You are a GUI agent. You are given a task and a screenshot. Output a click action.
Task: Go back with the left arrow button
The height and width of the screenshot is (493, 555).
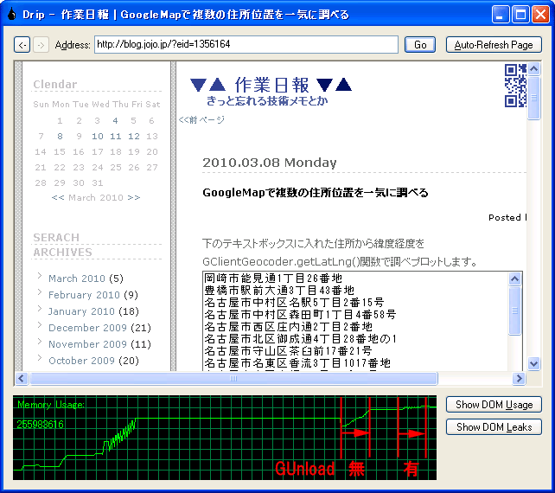(x=22, y=45)
